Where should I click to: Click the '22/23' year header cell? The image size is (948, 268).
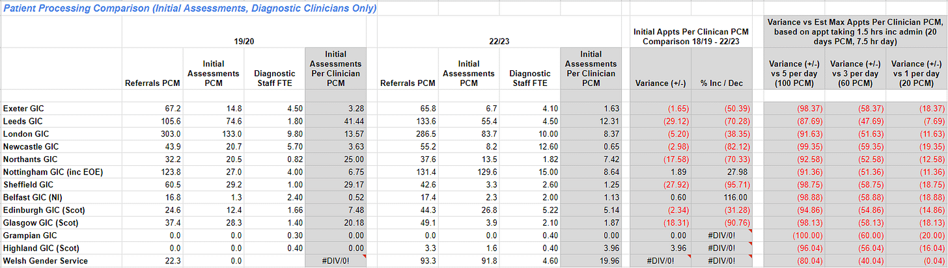pyautogui.click(x=499, y=41)
